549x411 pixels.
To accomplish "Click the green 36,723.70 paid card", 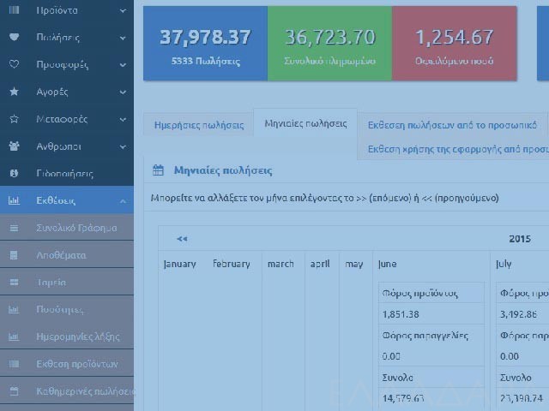I will [x=329, y=44].
